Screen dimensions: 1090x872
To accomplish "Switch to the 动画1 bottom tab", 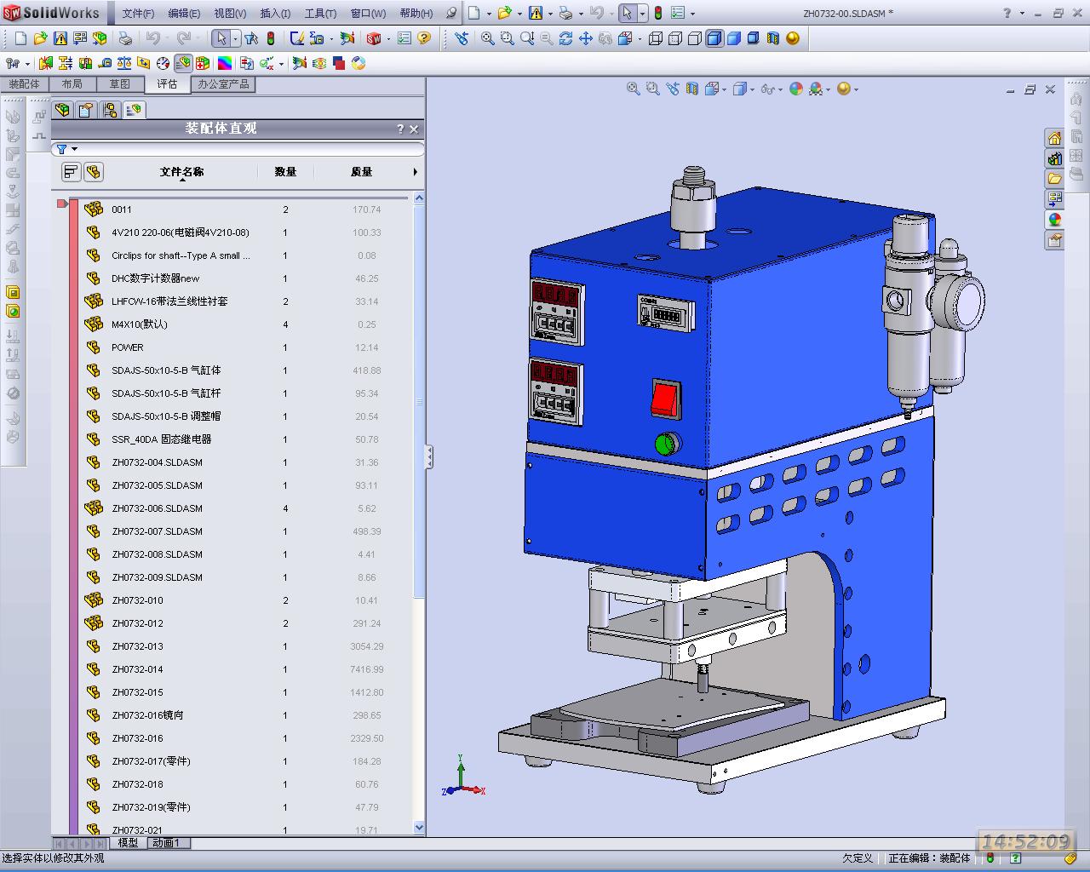I will click(x=166, y=843).
